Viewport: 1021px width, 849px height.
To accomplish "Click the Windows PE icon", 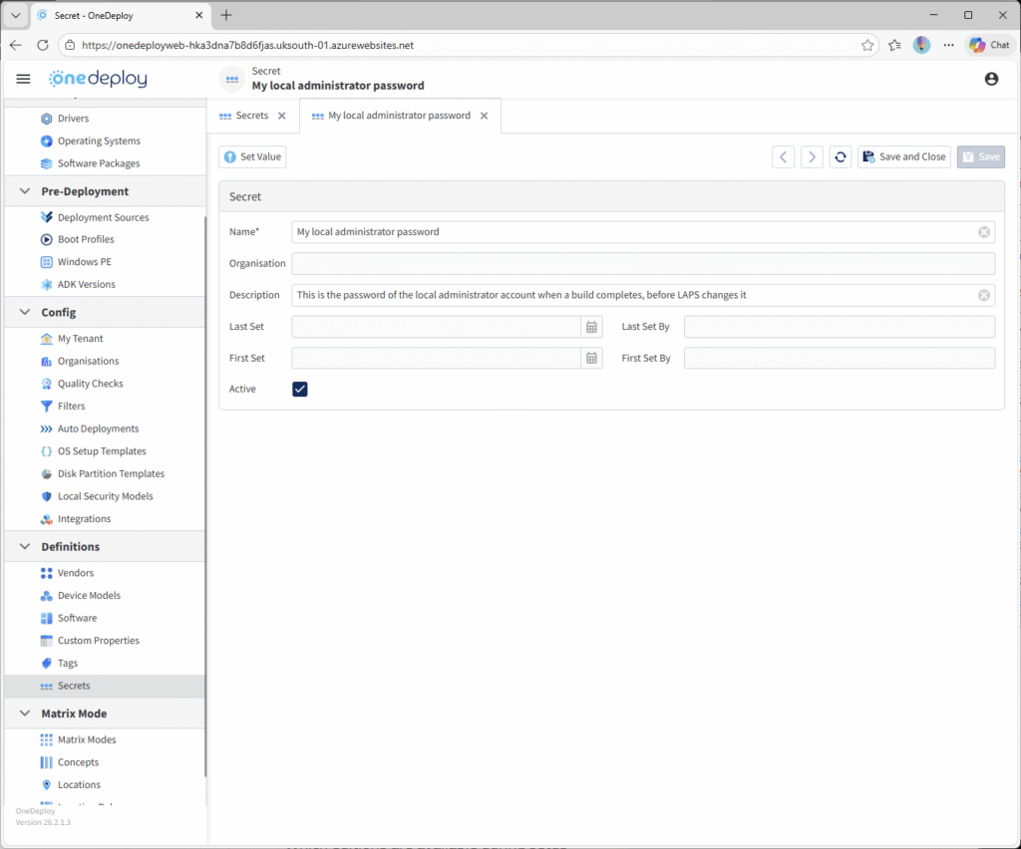I will pyautogui.click(x=46, y=261).
